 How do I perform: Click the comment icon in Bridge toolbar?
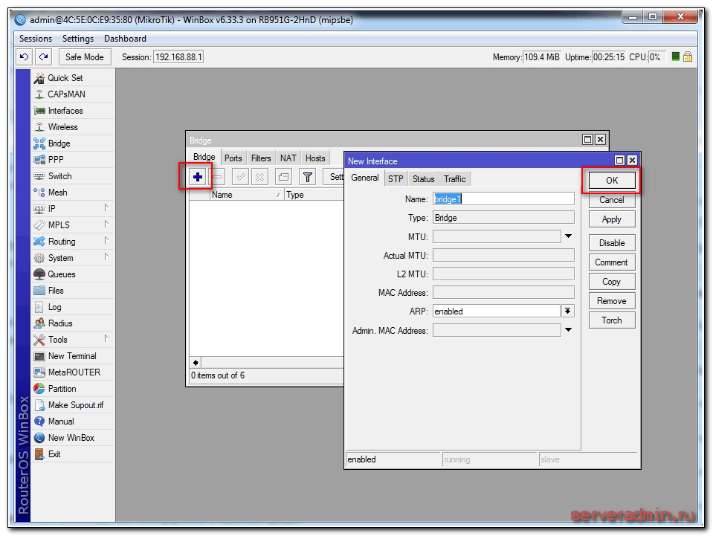(x=283, y=177)
